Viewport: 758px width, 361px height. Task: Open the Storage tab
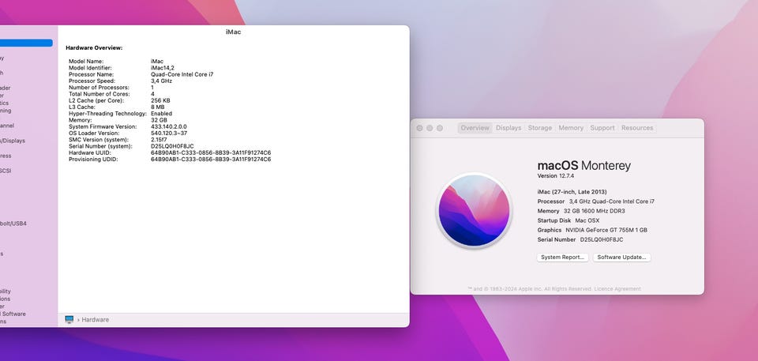pos(539,128)
